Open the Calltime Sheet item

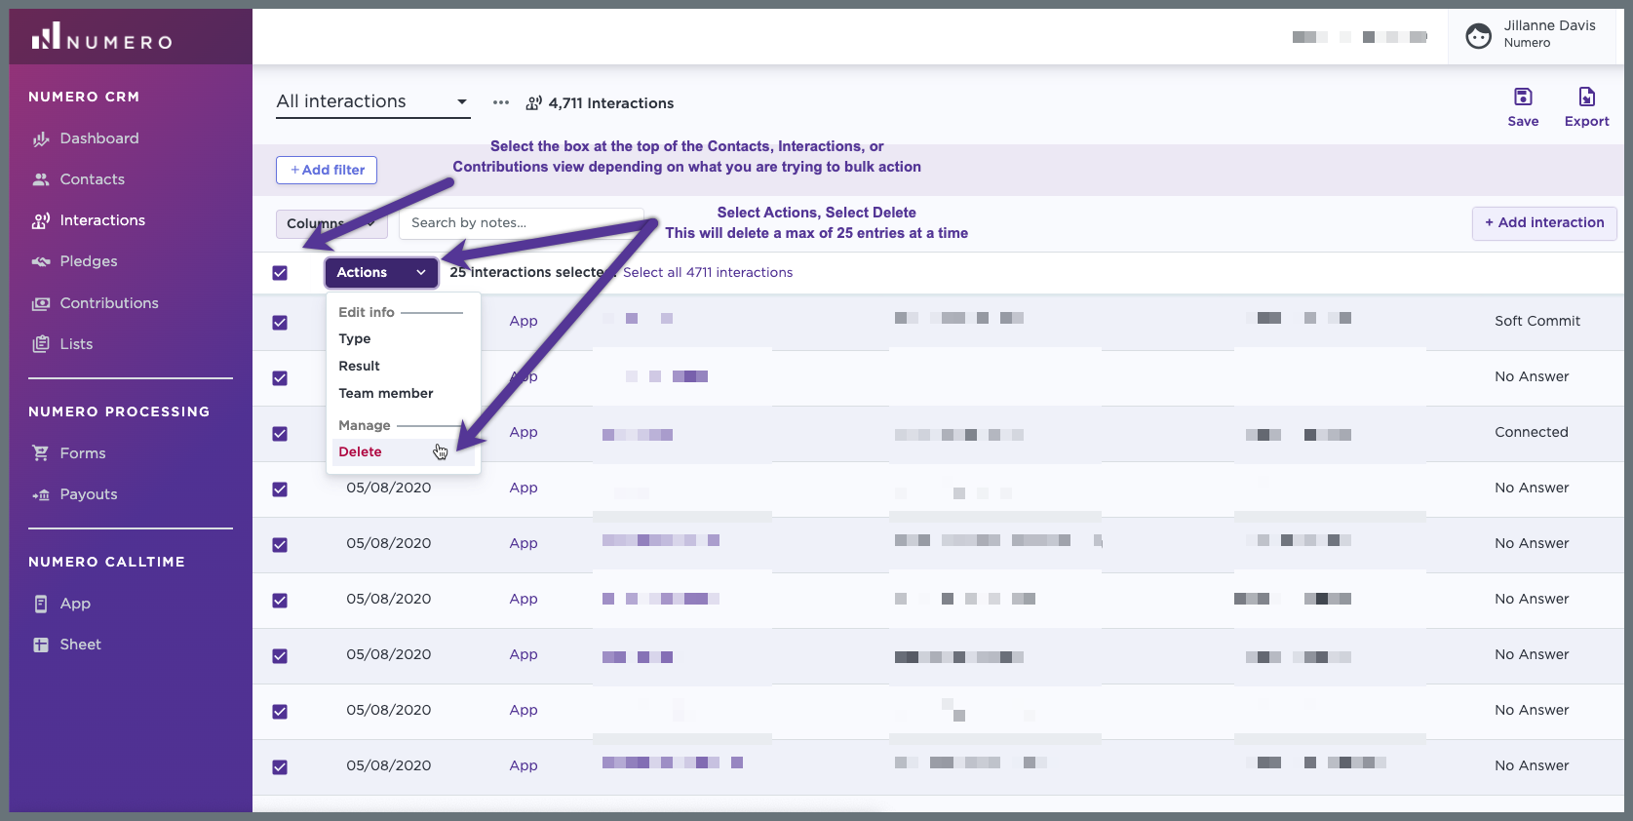pyautogui.click(x=66, y=645)
